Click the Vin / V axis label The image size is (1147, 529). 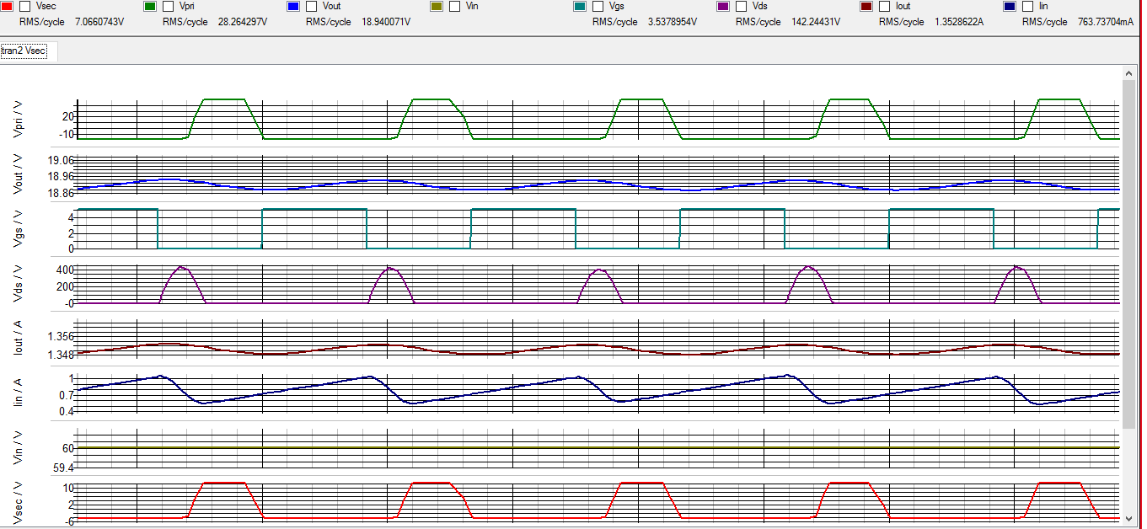click(19, 448)
